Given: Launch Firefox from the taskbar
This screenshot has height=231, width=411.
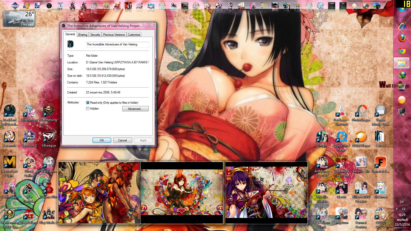Looking at the screenshot, I should pyautogui.click(x=402, y=38).
